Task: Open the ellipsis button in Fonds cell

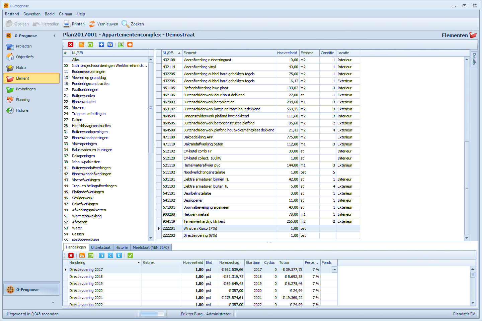Action: (x=334, y=270)
